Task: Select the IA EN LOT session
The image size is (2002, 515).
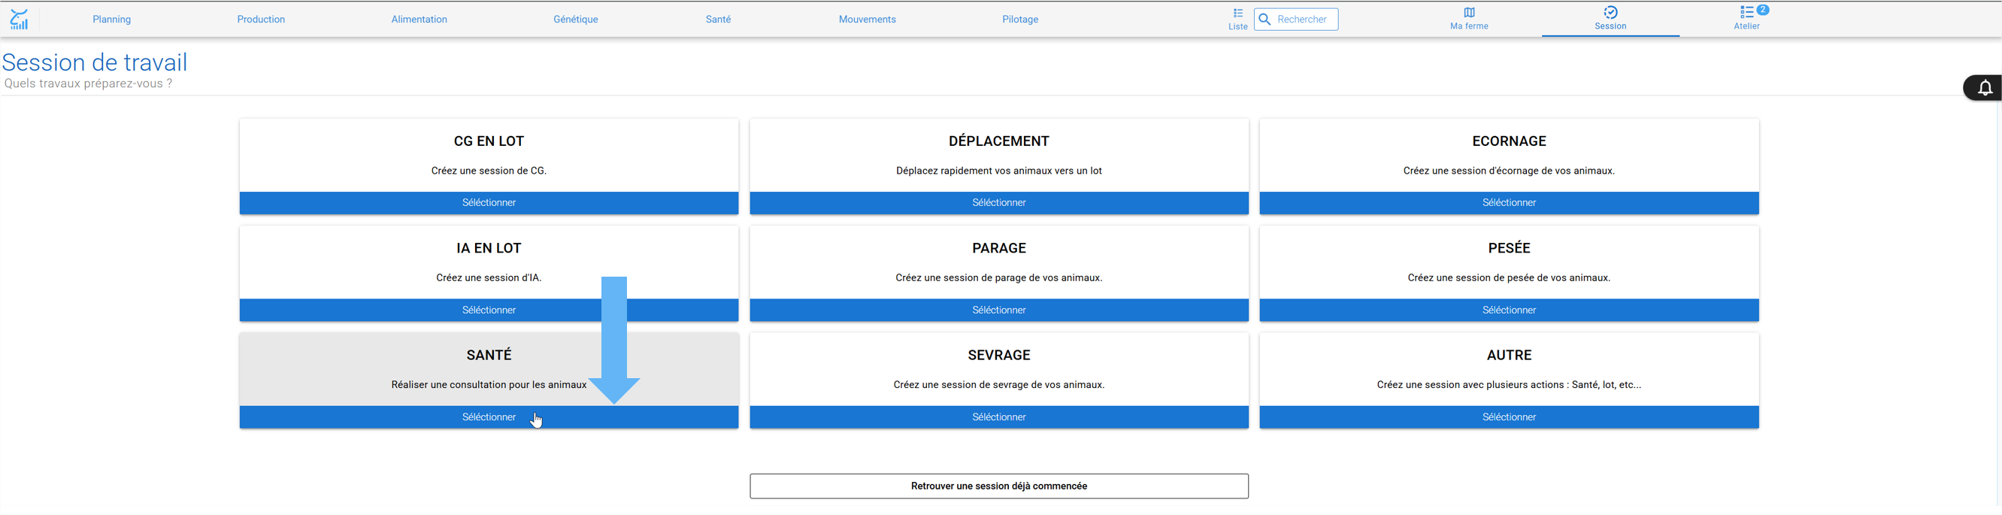Action: [x=489, y=310]
